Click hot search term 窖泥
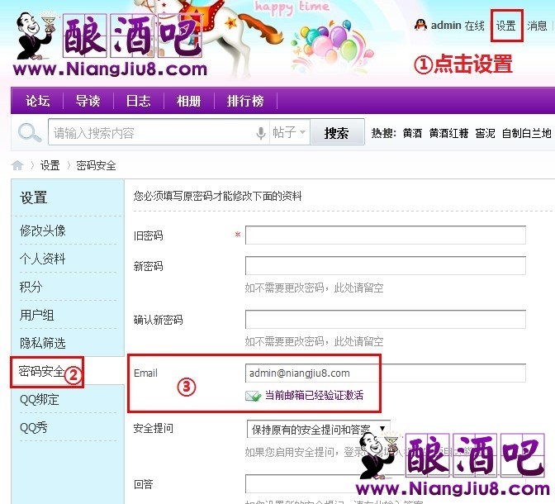 coord(485,133)
